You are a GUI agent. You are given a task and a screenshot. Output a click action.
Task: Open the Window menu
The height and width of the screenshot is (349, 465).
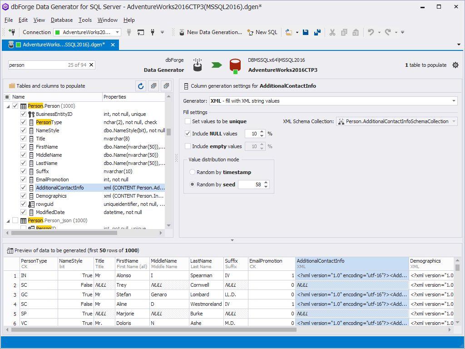click(x=108, y=20)
